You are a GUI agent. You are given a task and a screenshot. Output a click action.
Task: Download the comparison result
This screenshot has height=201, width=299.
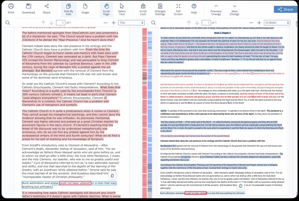click(29, 9)
